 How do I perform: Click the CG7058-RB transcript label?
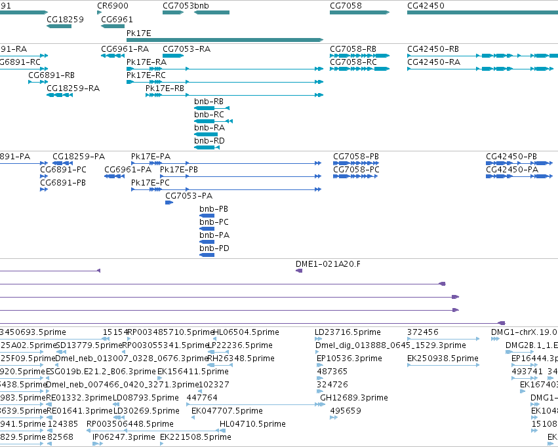(x=353, y=49)
